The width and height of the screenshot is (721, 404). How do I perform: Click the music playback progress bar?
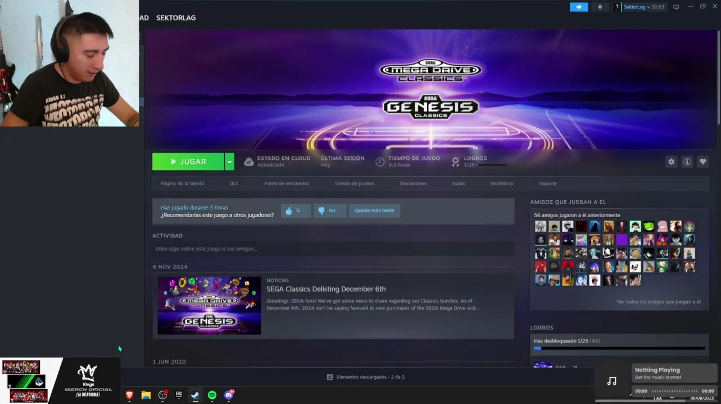(x=674, y=391)
